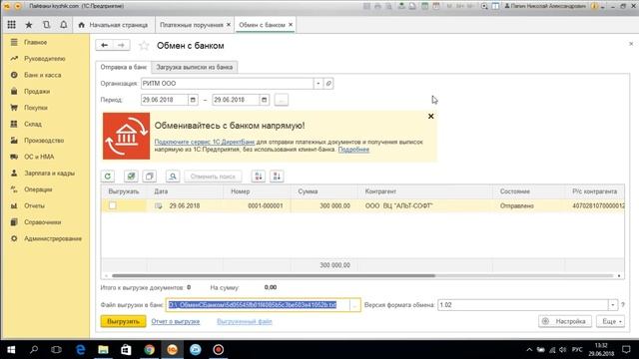The image size is (639, 359).
Task: Switch to the Платежные поручения tab
Action: (191, 25)
